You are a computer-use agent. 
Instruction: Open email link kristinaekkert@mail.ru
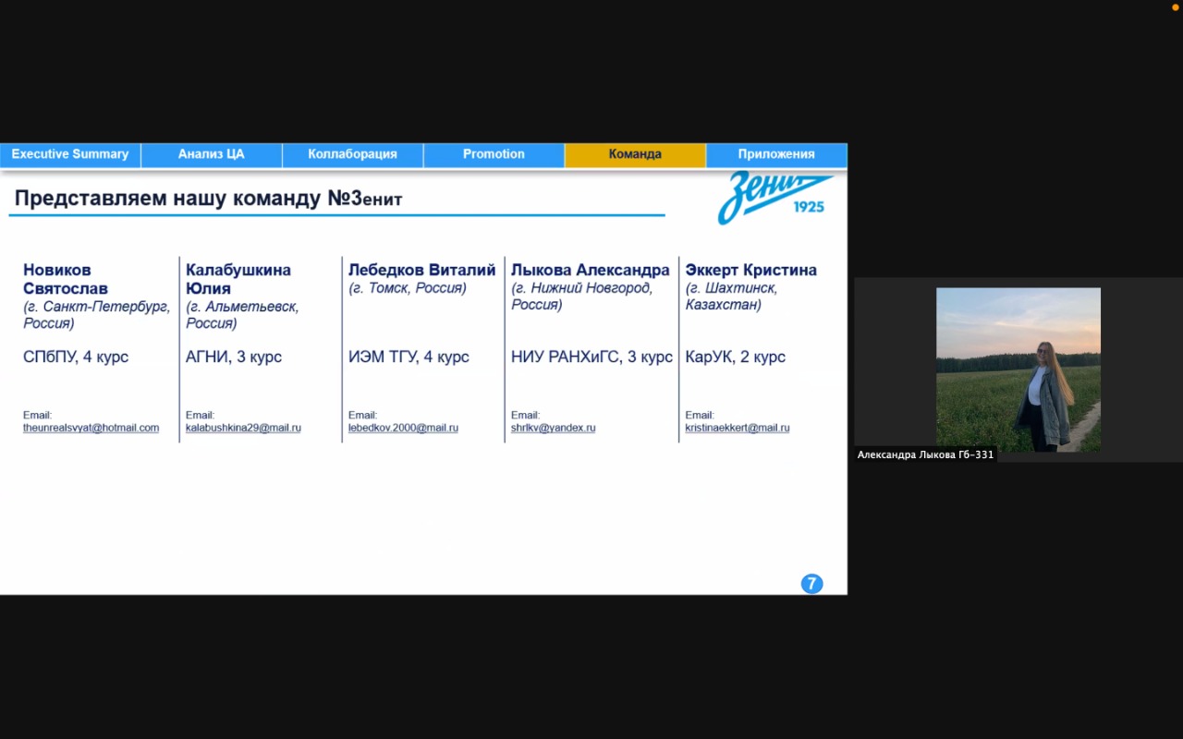click(738, 428)
